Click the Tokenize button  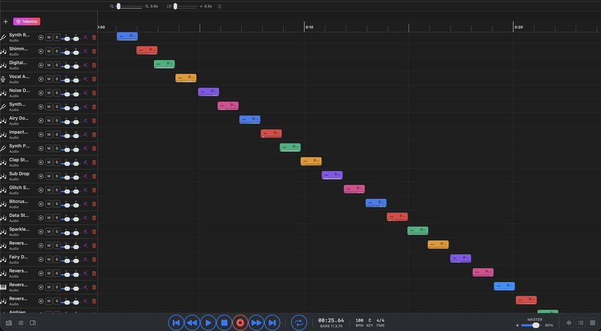tap(27, 21)
